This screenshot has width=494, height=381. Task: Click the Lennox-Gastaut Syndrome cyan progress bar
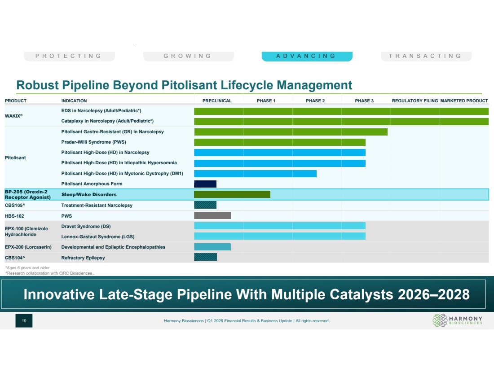pyautogui.click(x=280, y=236)
